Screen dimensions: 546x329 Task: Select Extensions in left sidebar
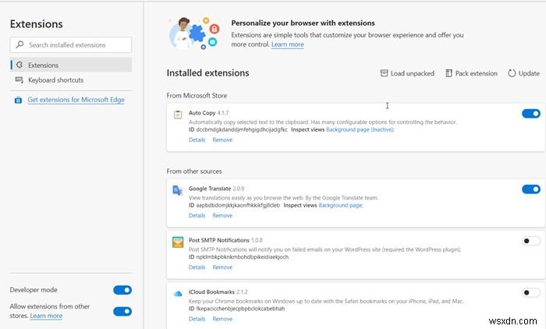pyautogui.click(x=43, y=65)
